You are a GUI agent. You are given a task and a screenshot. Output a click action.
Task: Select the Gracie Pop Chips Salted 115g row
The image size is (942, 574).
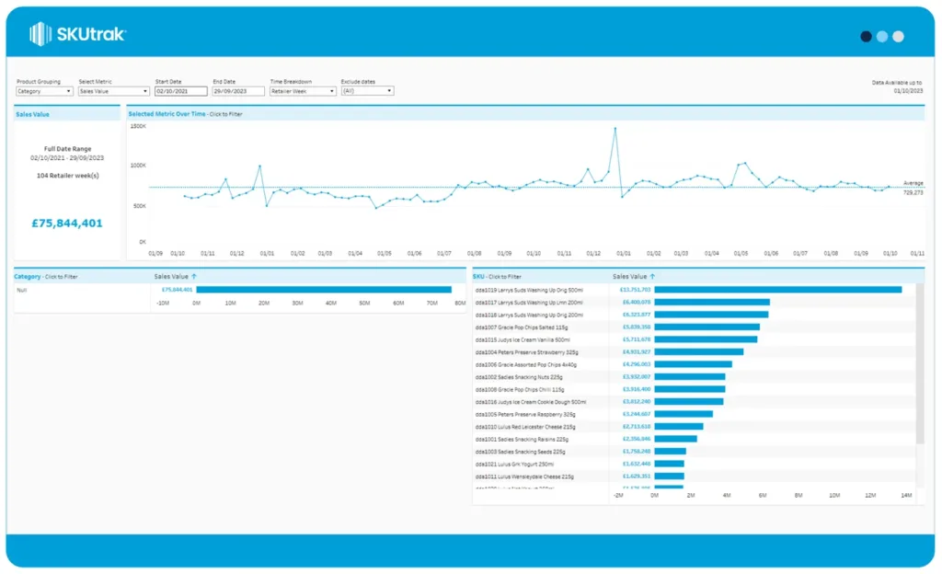click(x=695, y=327)
